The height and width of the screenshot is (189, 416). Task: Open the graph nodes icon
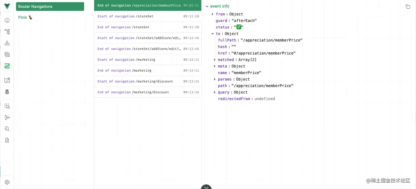point(7,117)
